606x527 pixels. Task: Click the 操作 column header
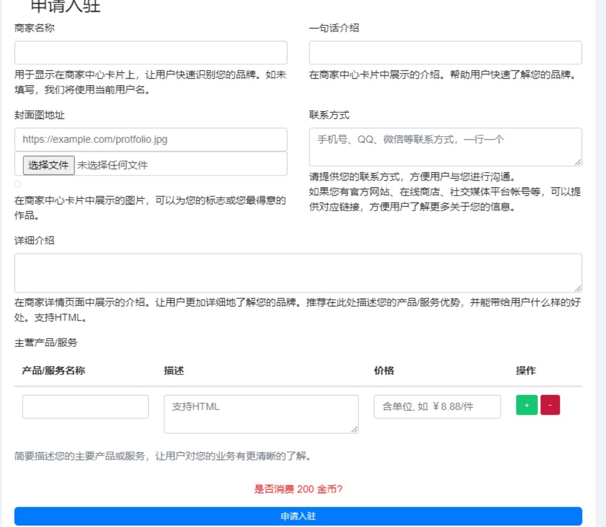(x=526, y=371)
